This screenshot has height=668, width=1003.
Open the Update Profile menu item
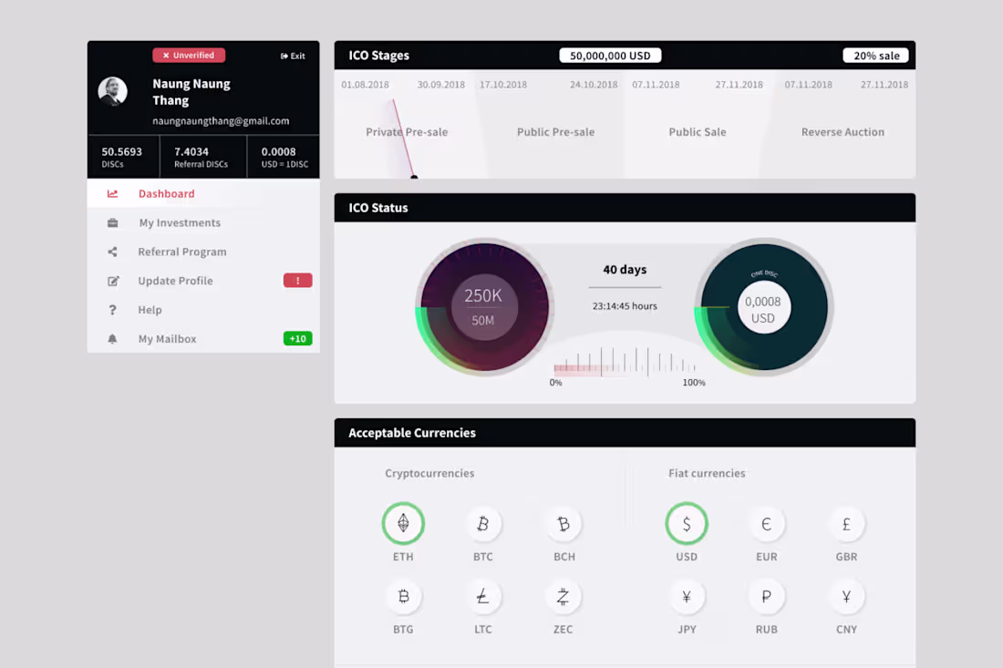[203, 281]
